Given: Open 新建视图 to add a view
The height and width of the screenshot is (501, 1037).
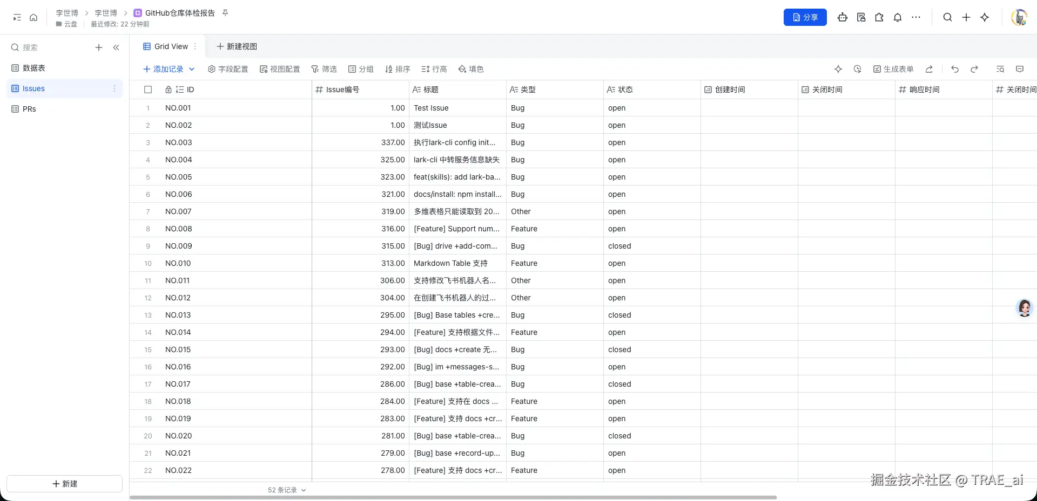Looking at the screenshot, I should (x=237, y=46).
